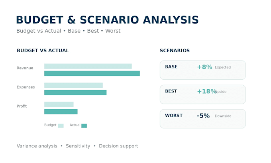This screenshot has height=163, width=271.
Task: Click the +18% best value
Action: pyautogui.click(x=207, y=91)
